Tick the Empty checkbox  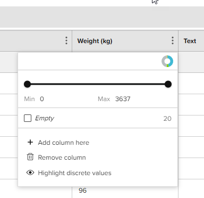28,118
